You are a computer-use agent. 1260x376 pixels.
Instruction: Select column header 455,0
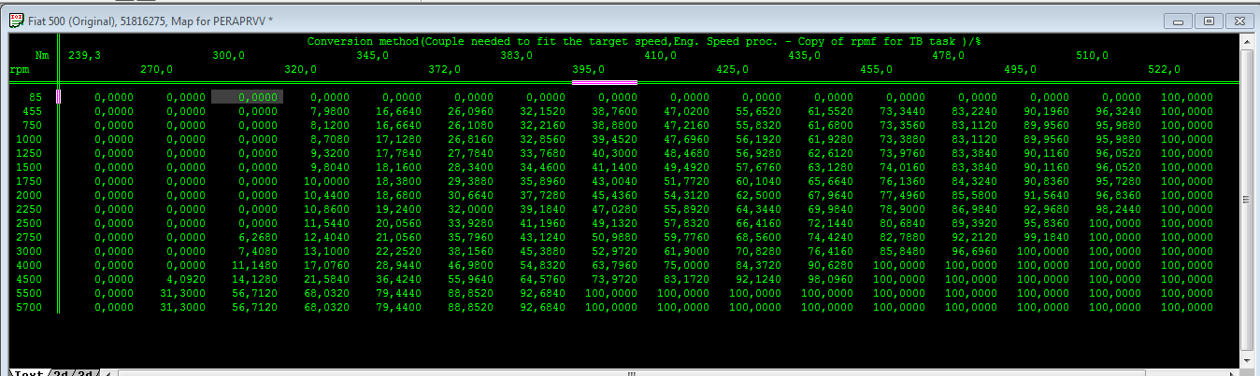coord(876,69)
